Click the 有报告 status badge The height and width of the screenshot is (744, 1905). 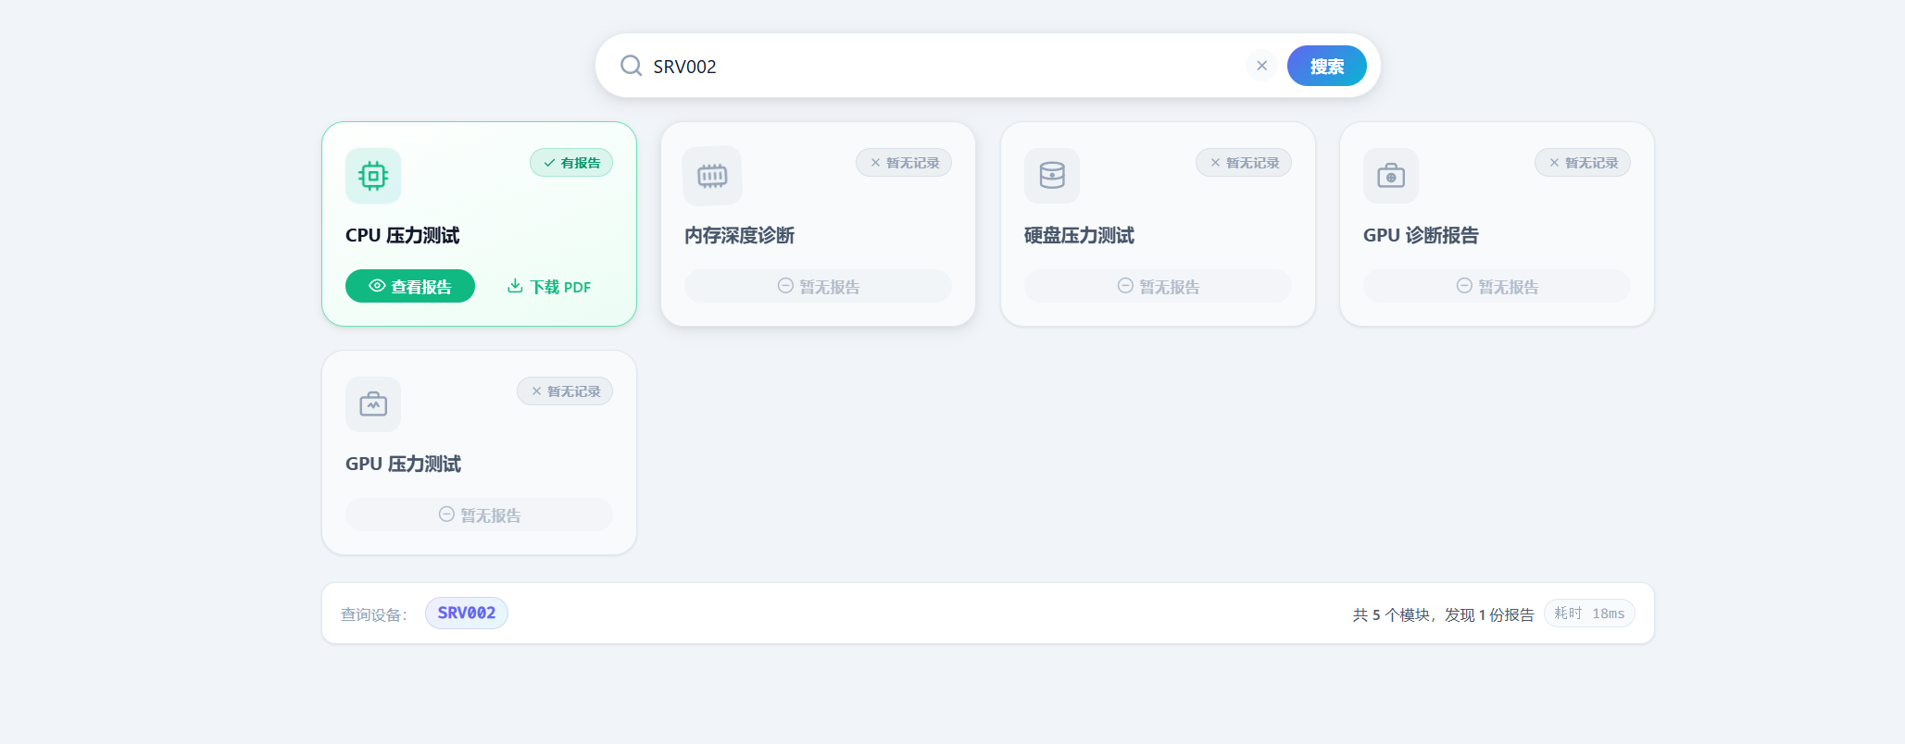[571, 163]
